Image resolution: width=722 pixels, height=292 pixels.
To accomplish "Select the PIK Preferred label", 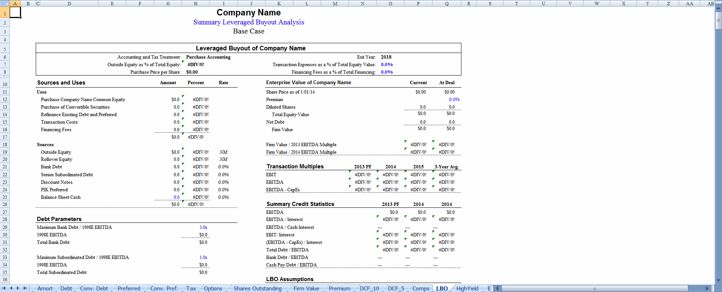I will 54,190.
